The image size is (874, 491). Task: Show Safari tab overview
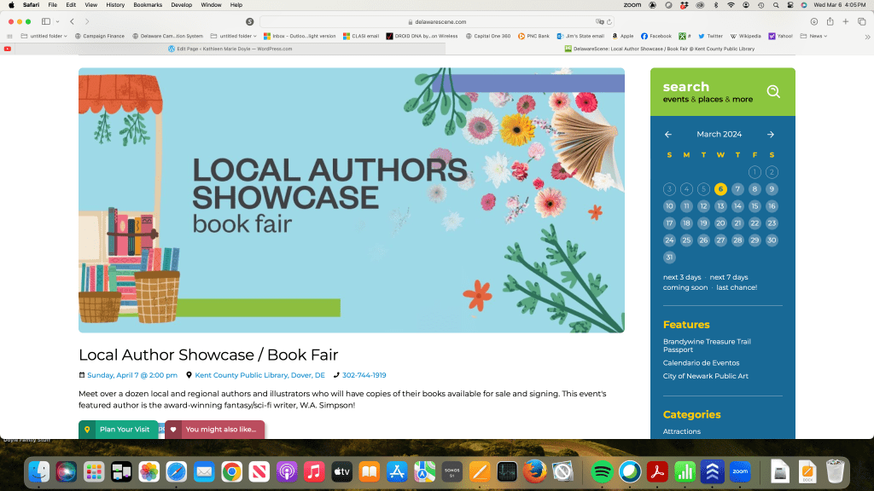(x=861, y=21)
